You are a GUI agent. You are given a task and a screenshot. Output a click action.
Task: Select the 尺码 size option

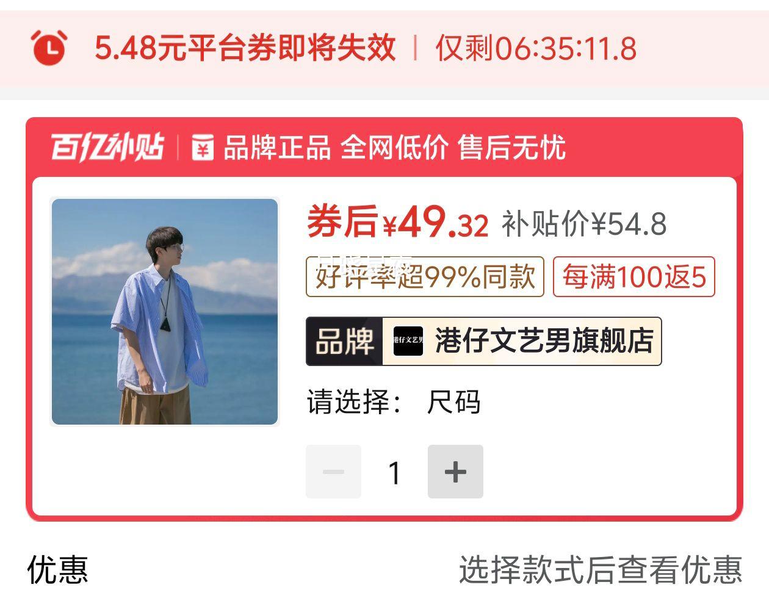point(453,403)
